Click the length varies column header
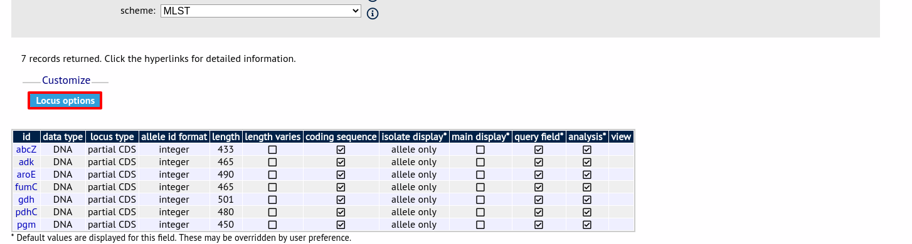The height and width of the screenshot is (244, 912). coord(273,137)
